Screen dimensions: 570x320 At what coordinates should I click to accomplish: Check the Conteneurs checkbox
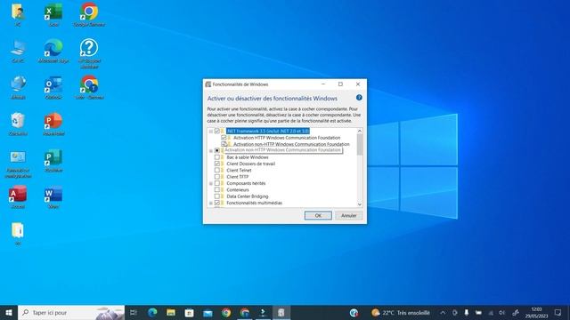coord(217,189)
